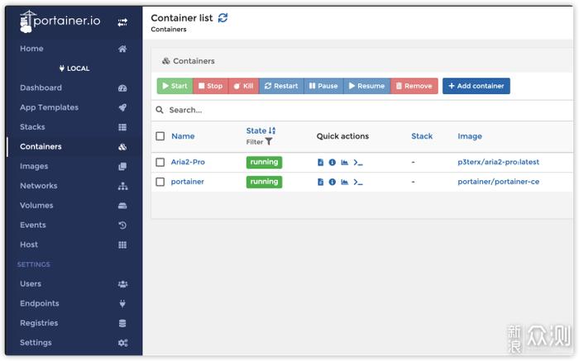579x361 pixels.
Task: Open inspect info icon for Aria2-Pro
Action: coord(333,162)
